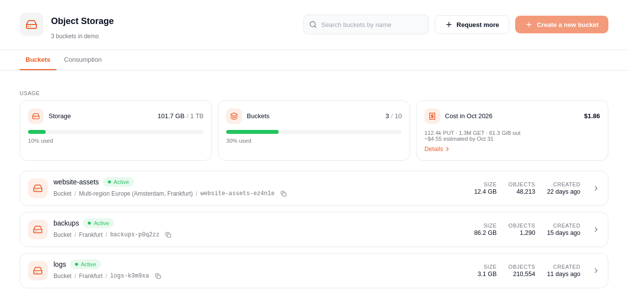Click the 22 days ago created value
The image size is (628, 304).
564,192
